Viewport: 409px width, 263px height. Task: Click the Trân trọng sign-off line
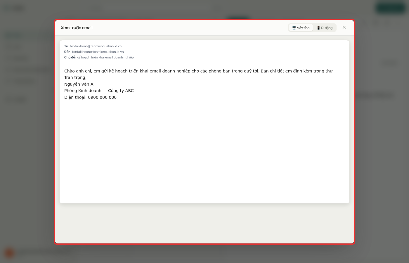click(75, 77)
